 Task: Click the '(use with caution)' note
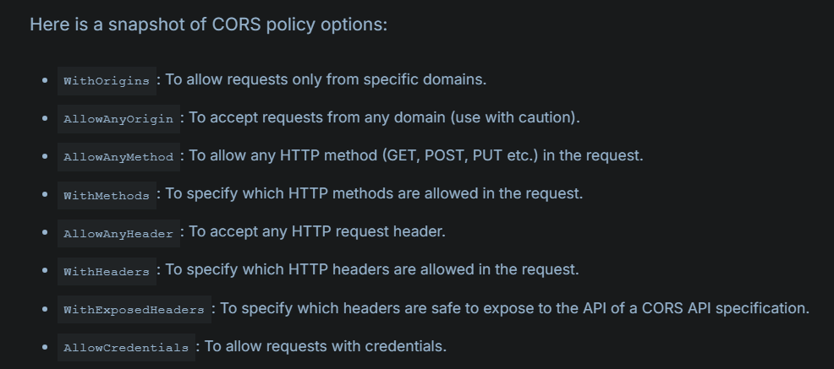[x=515, y=117]
